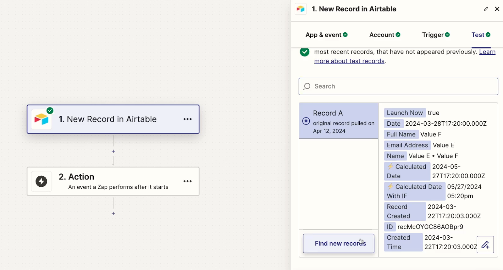Click the Record Created field label
This screenshot has width=503, height=270.
click(405, 212)
